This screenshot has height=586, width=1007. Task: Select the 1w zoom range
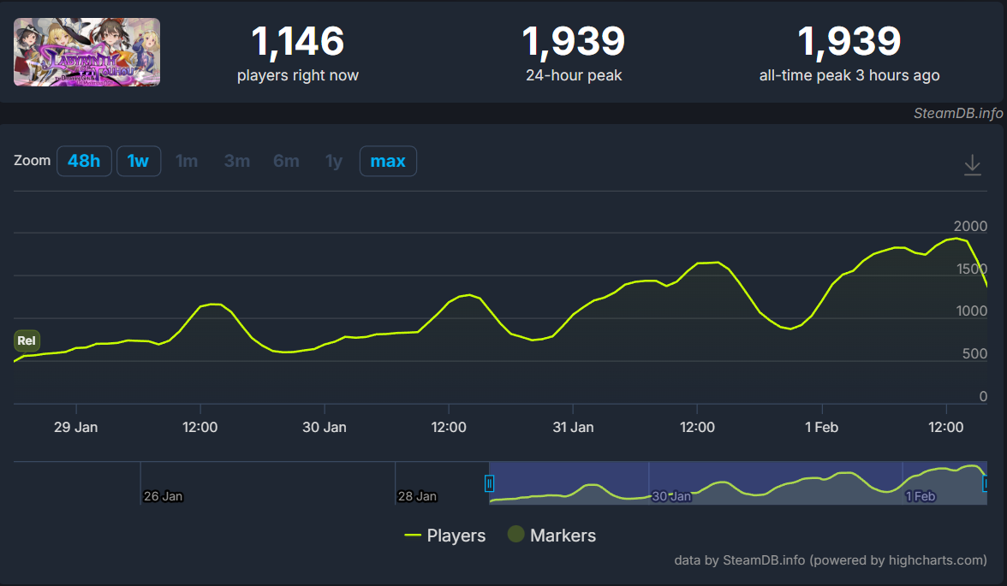(x=139, y=161)
